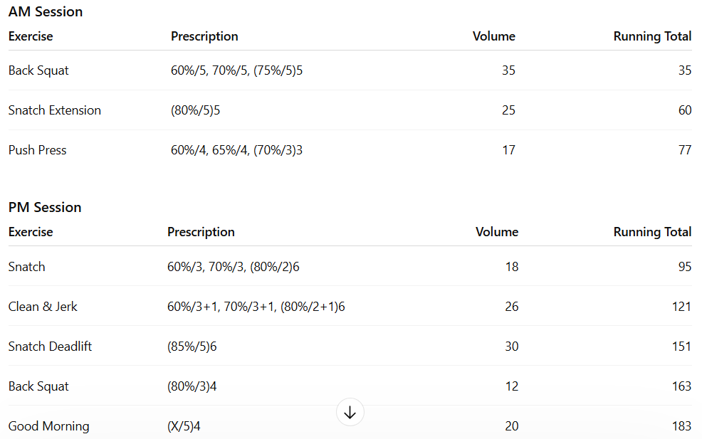Image resolution: width=702 pixels, height=439 pixels.
Task: Click the 60%/4, 65%/4, (70%/3)3 prescription
Action: pos(236,150)
